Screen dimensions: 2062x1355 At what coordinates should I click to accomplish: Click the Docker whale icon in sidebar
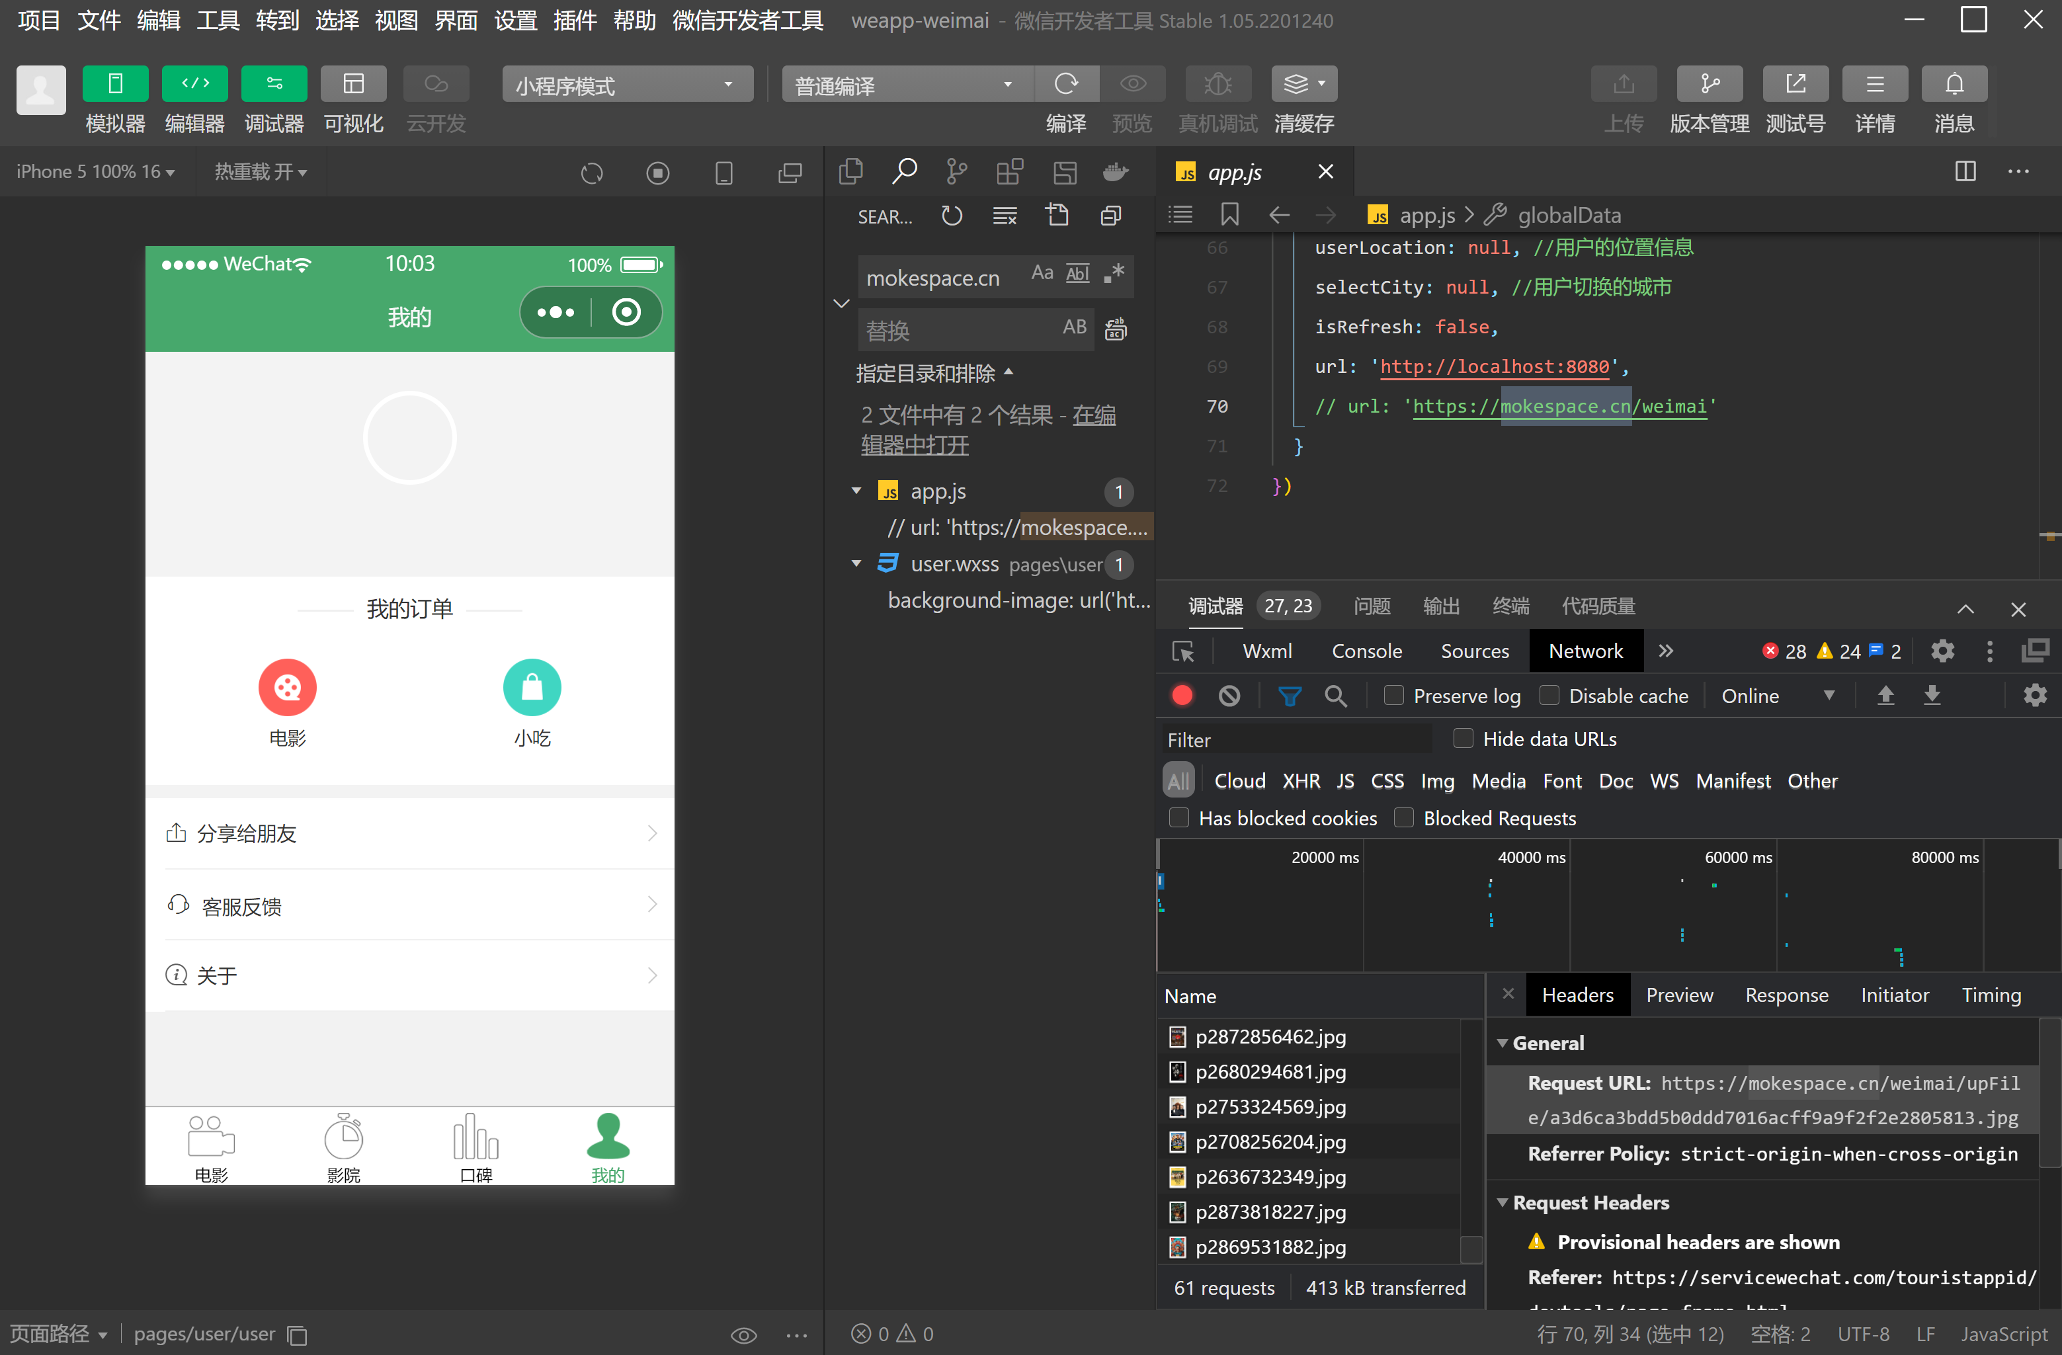click(1115, 171)
